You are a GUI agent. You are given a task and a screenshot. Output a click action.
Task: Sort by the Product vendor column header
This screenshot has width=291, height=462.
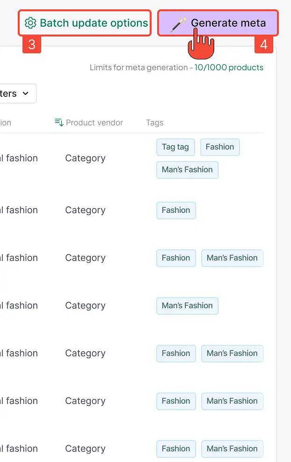click(x=94, y=123)
